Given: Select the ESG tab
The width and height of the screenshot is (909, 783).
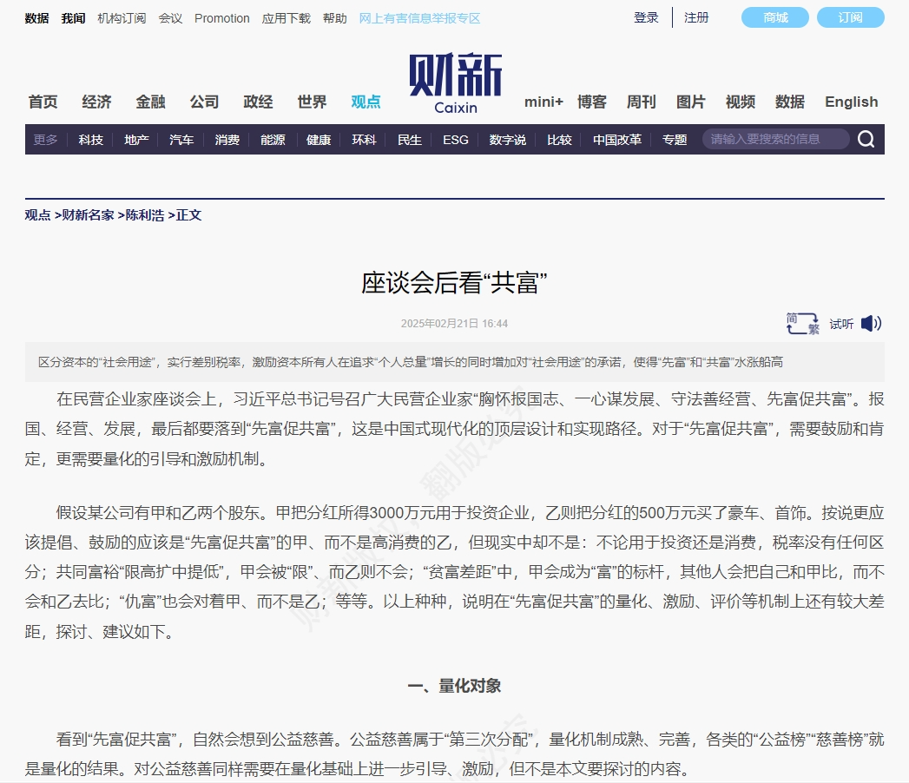Looking at the screenshot, I should pos(455,139).
